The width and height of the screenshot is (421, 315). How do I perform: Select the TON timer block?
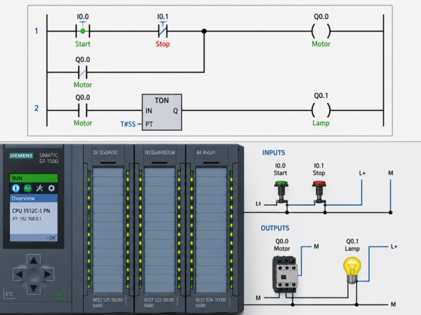pyautogui.click(x=162, y=112)
